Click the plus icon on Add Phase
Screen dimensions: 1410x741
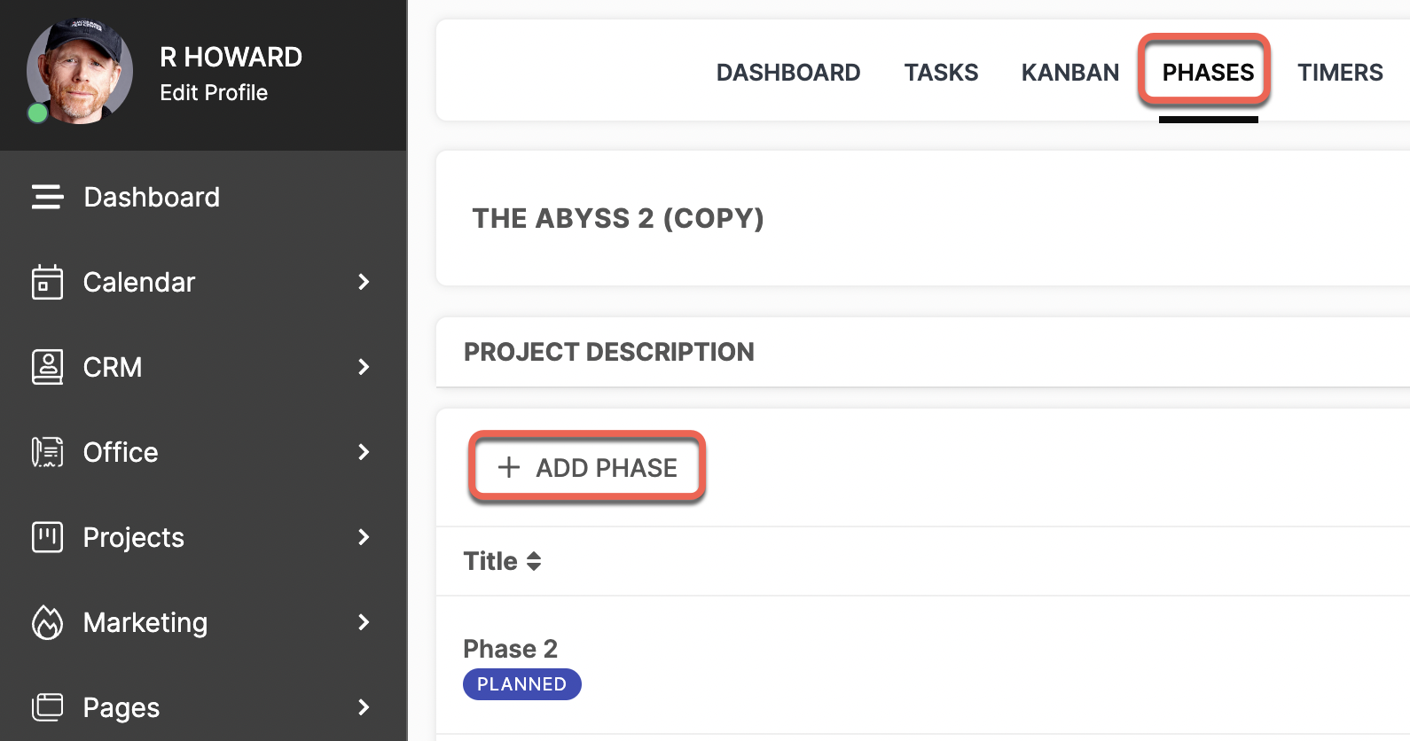click(x=509, y=467)
